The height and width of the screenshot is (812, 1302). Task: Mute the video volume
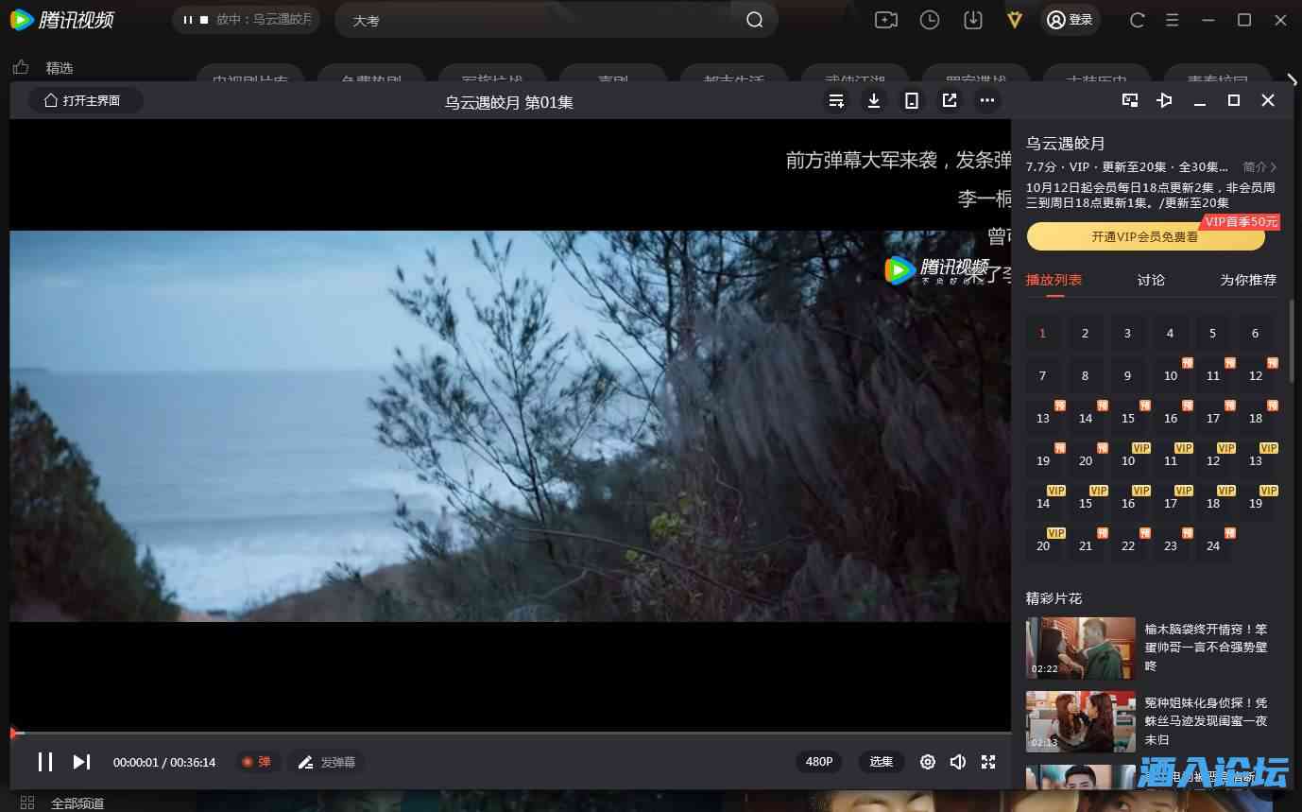coord(958,762)
